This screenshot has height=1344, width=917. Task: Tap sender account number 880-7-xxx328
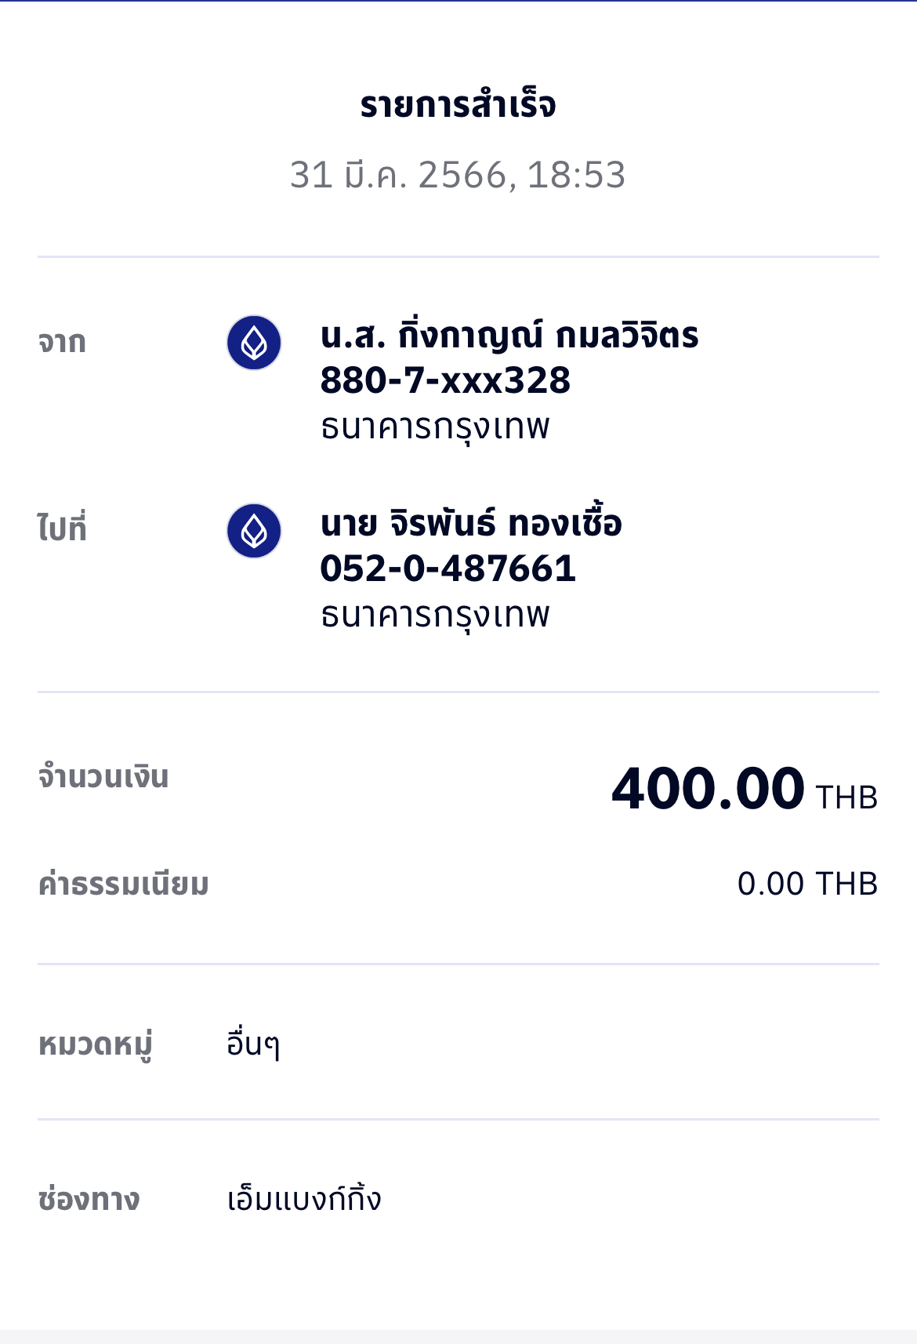tap(445, 380)
